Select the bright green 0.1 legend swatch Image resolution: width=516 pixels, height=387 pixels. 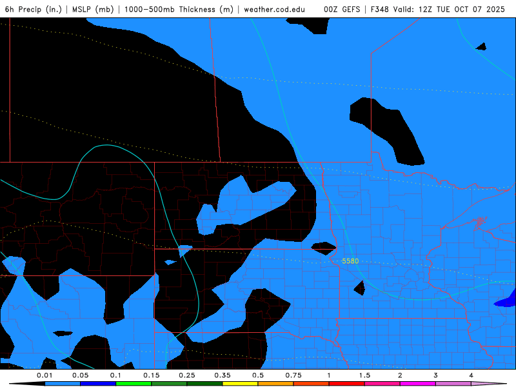tap(134, 384)
